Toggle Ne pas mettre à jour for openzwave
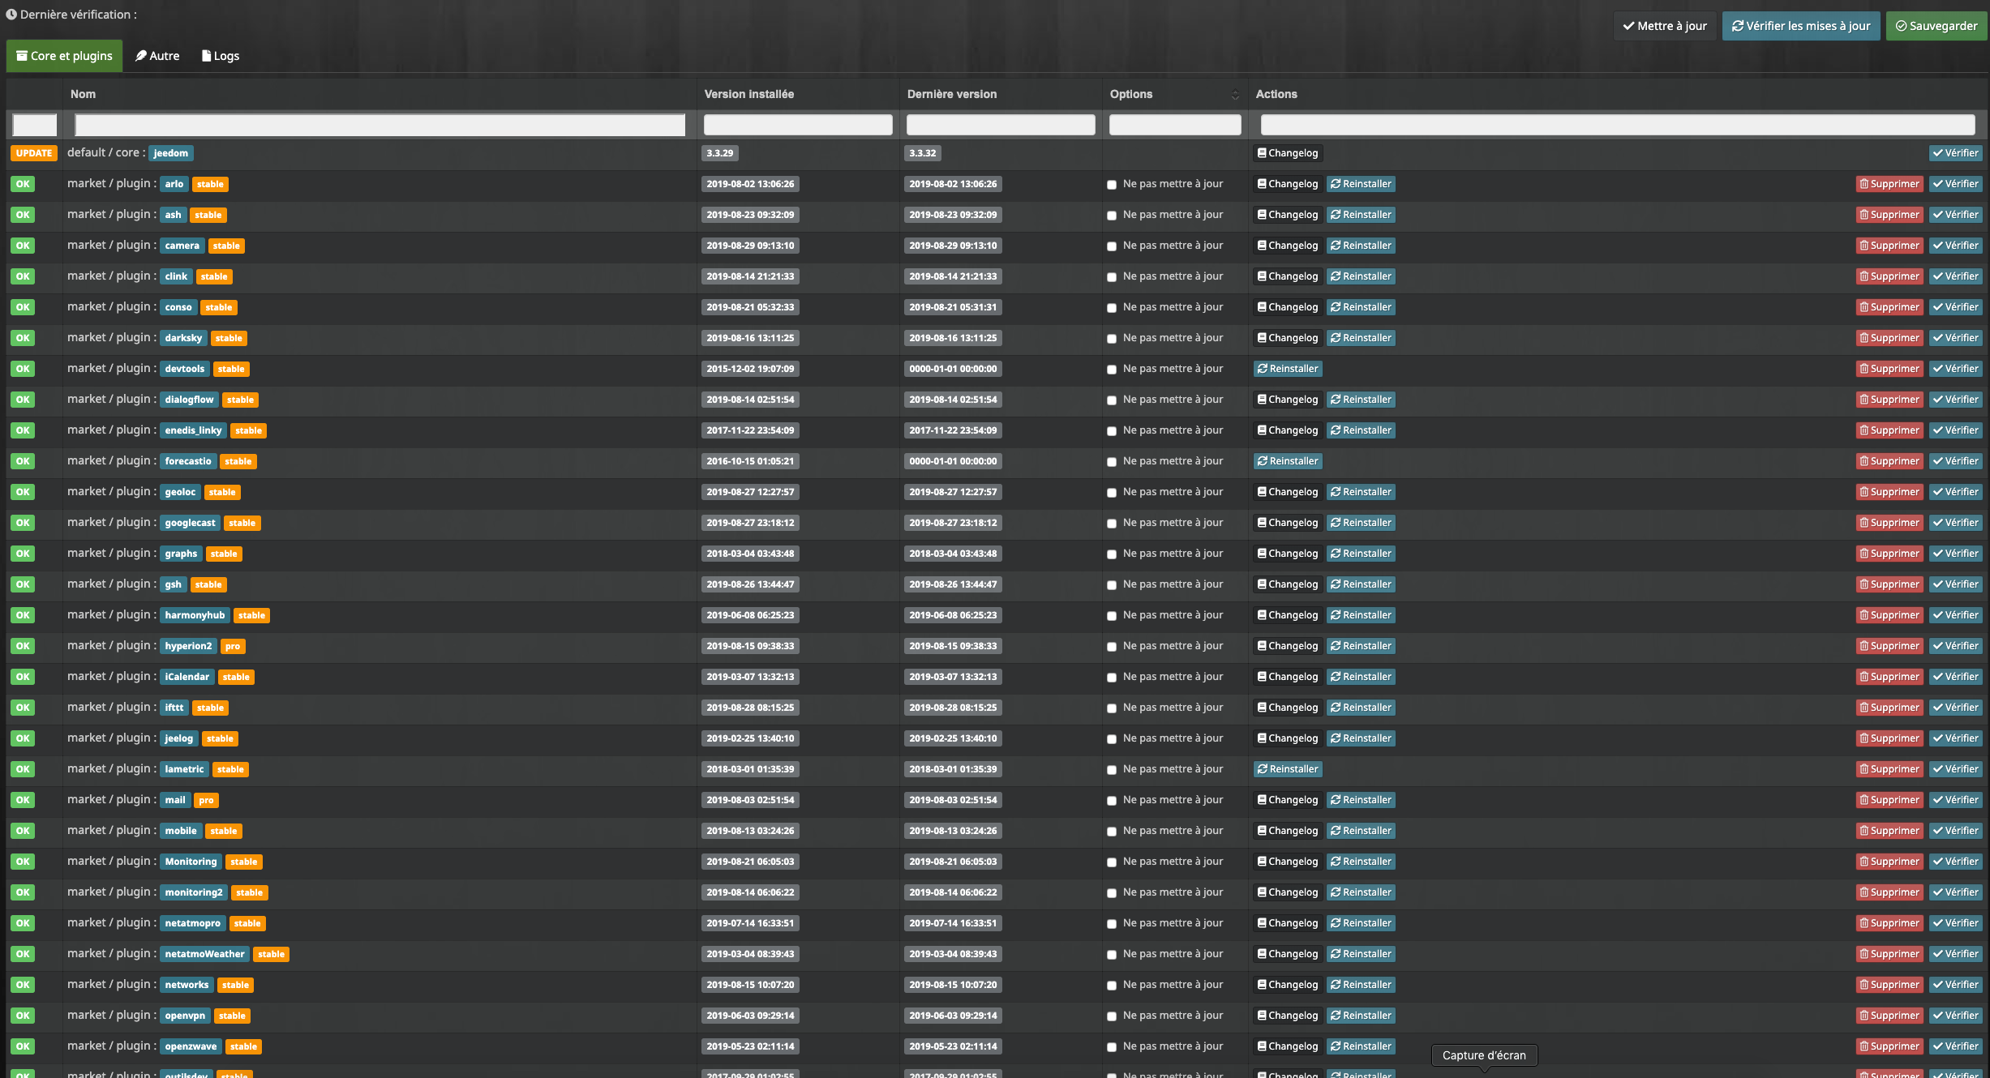 tap(1112, 1047)
